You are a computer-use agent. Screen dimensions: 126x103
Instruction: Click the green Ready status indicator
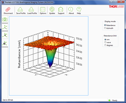(109, 100)
